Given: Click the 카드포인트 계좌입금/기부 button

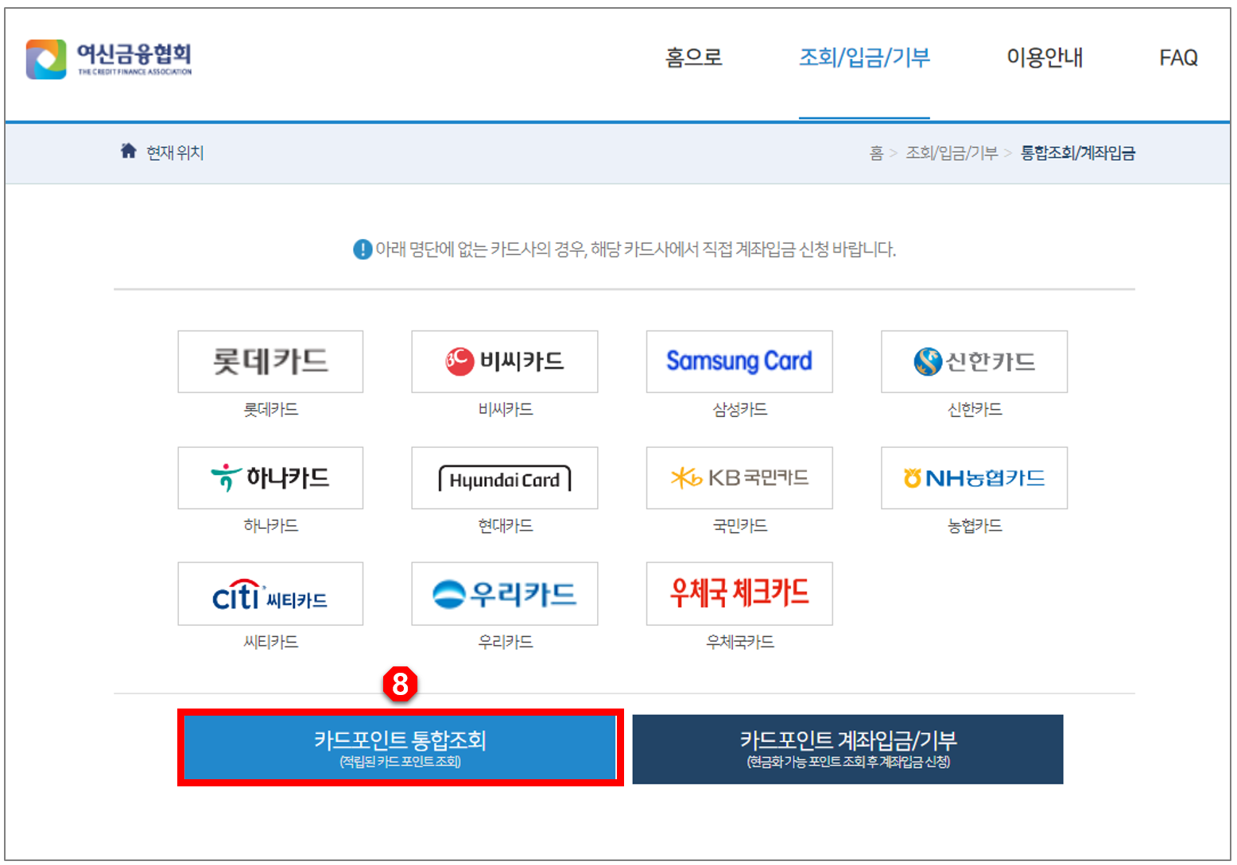Looking at the screenshot, I should point(847,749).
